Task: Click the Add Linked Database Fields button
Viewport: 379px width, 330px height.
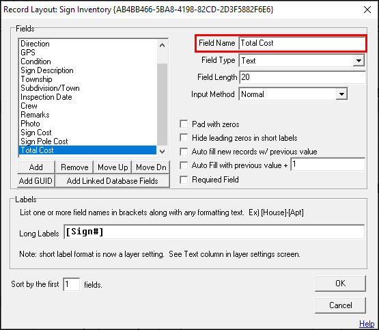Action: pyautogui.click(x=113, y=181)
